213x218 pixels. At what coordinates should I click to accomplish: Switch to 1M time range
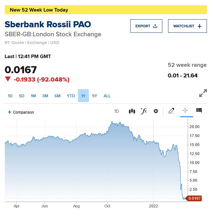tap(33, 96)
